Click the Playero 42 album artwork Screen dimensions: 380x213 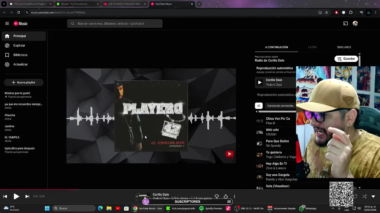(x=151, y=116)
